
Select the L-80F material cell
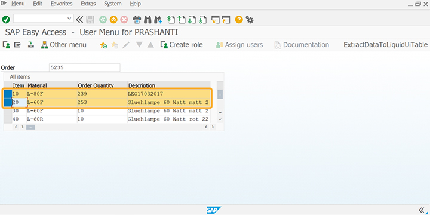pos(52,94)
